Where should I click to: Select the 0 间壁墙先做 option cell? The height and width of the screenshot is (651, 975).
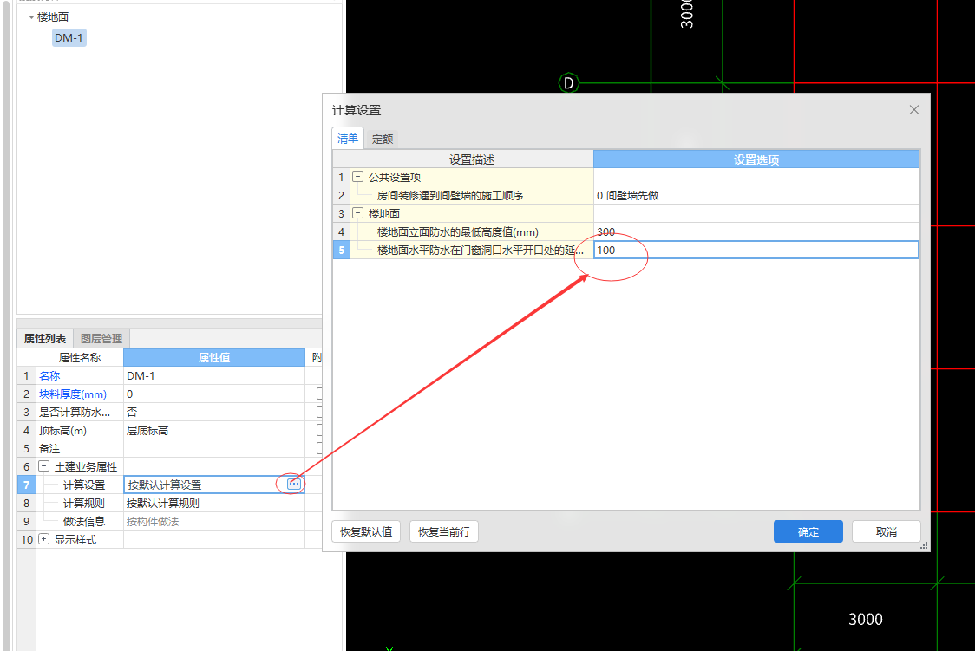pyautogui.click(x=756, y=196)
